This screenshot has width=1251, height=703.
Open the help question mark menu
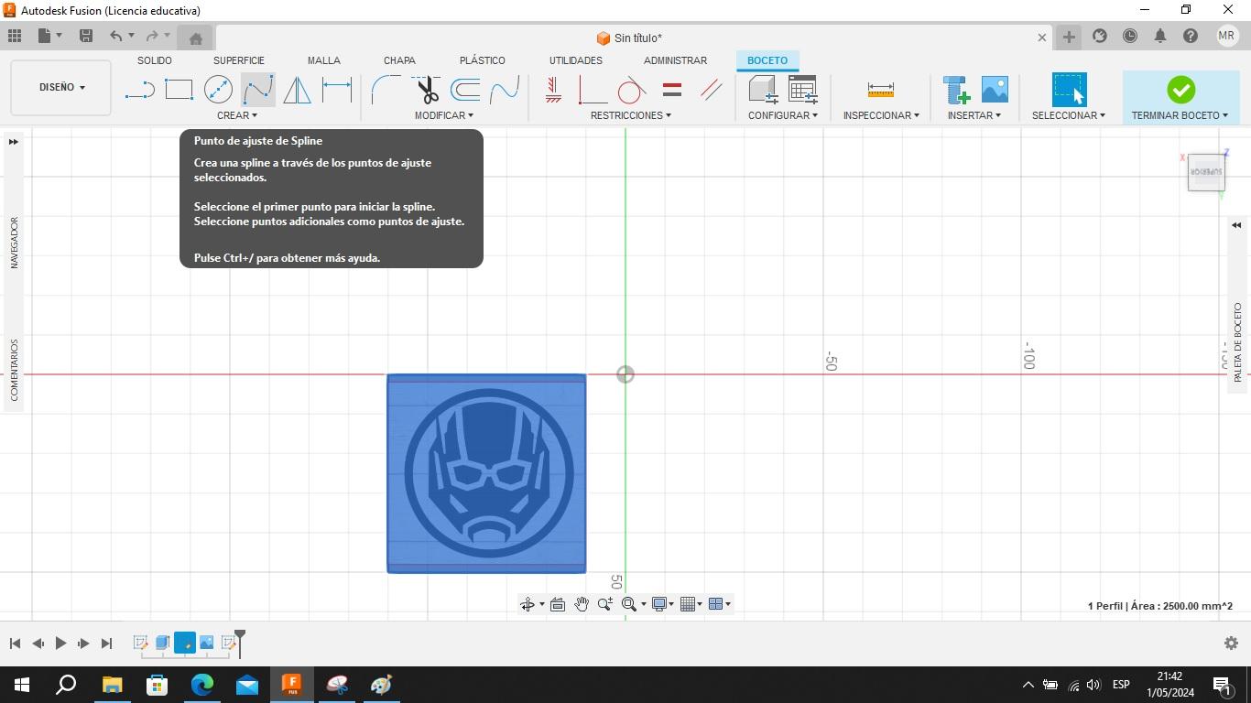tap(1191, 36)
